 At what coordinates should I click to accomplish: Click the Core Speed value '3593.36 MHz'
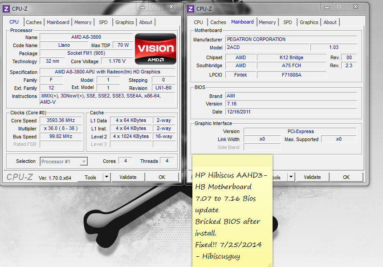coord(61,120)
